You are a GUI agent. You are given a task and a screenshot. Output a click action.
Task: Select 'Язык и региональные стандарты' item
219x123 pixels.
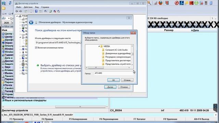pos(25,100)
